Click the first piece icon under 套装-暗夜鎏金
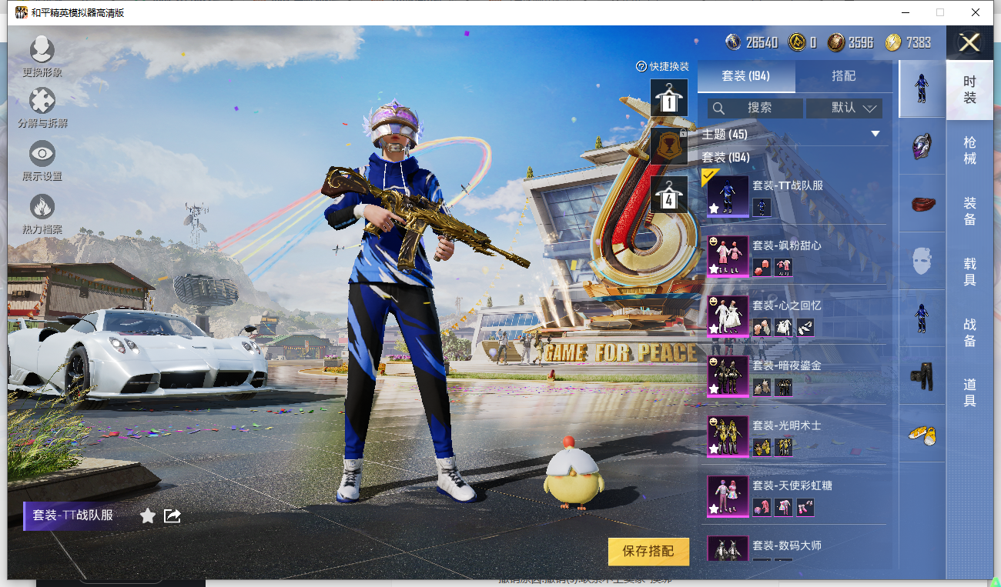 pyautogui.click(x=762, y=387)
